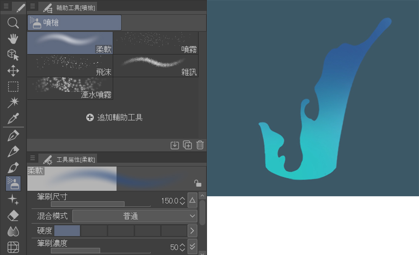Select the lowest hardness level block
This screenshot has width=419, height=255.
[x=67, y=230]
